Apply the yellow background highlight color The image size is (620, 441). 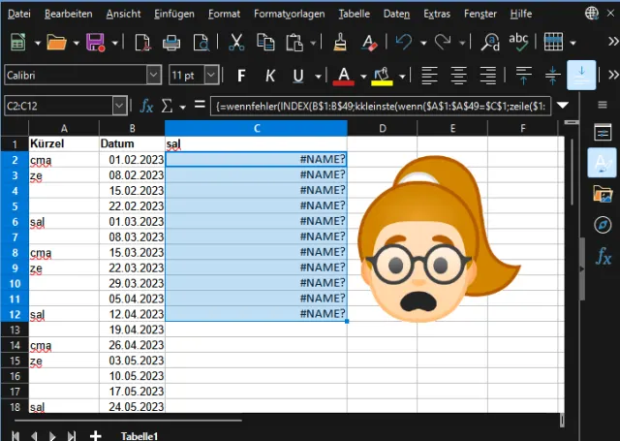tap(382, 76)
